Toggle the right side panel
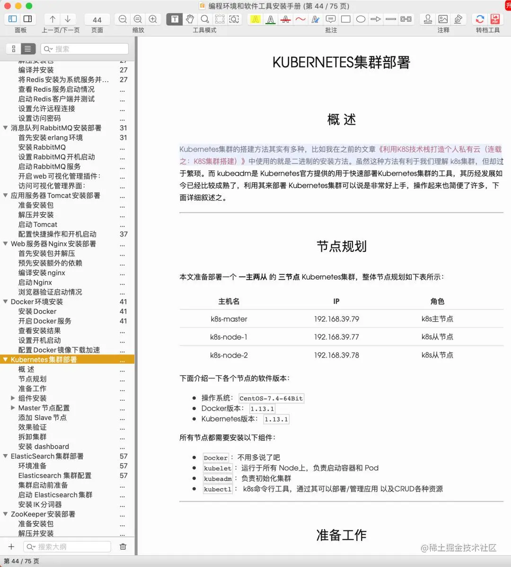Image resolution: width=511 pixels, height=567 pixels. (28, 19)
